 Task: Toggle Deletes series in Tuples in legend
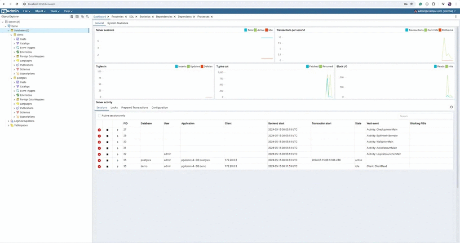[x=207, y=66]
